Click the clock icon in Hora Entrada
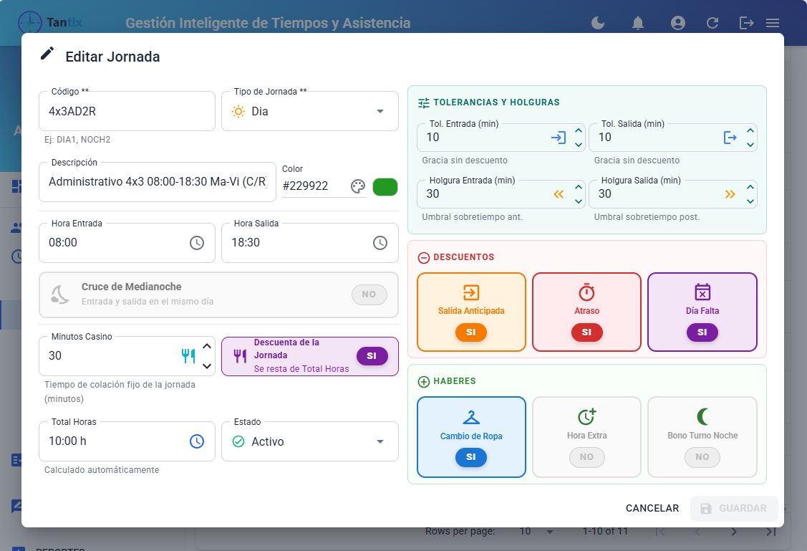This screenshot has width=807, height=551. (x=197, y=243)
